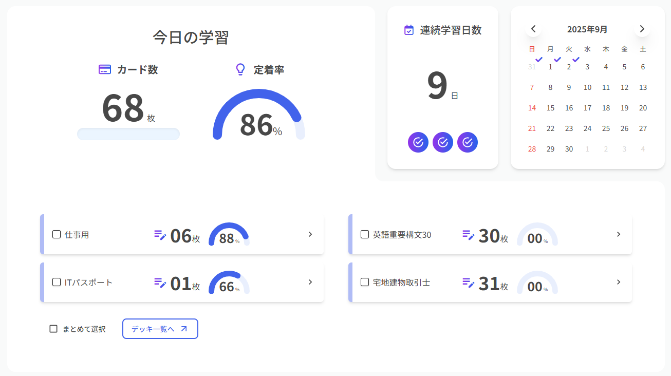Click the lightbulb icon next to 定着率
Image resolution: width=671 pixels, height=376 pixels.
(240, 70)
